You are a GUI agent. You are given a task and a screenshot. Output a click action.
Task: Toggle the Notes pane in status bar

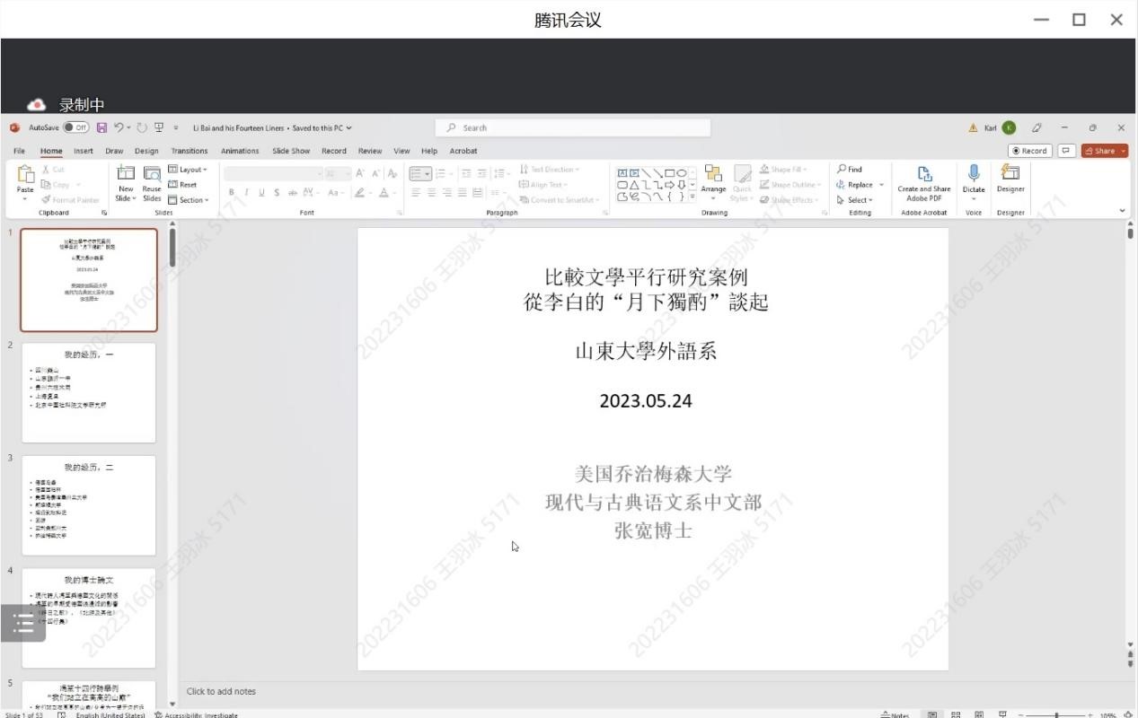[895, 715]
